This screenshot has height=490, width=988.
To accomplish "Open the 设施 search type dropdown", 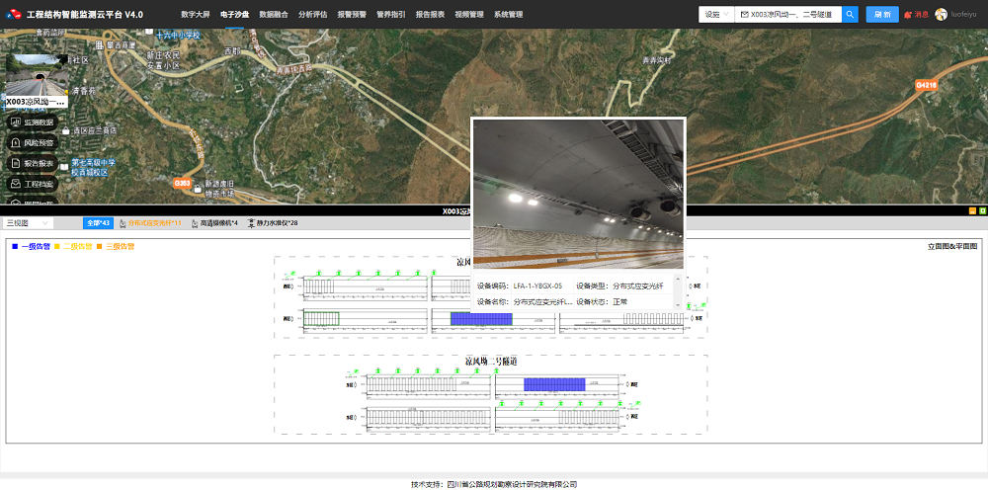I will pos(716,15).
